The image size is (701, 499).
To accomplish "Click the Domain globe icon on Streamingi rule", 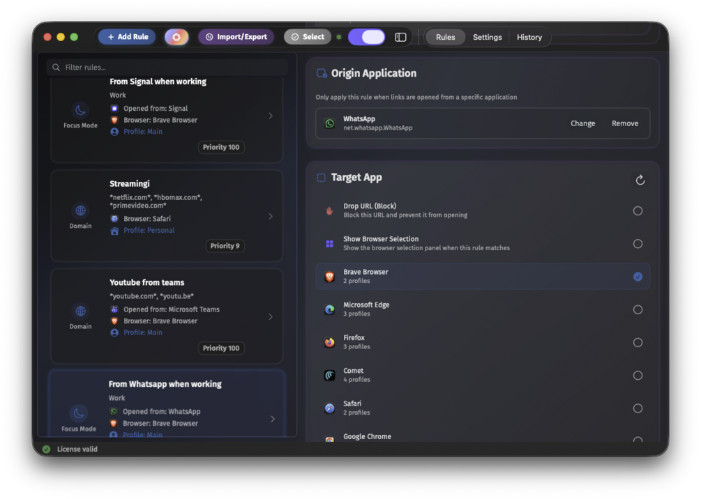I will pos(80,210).
